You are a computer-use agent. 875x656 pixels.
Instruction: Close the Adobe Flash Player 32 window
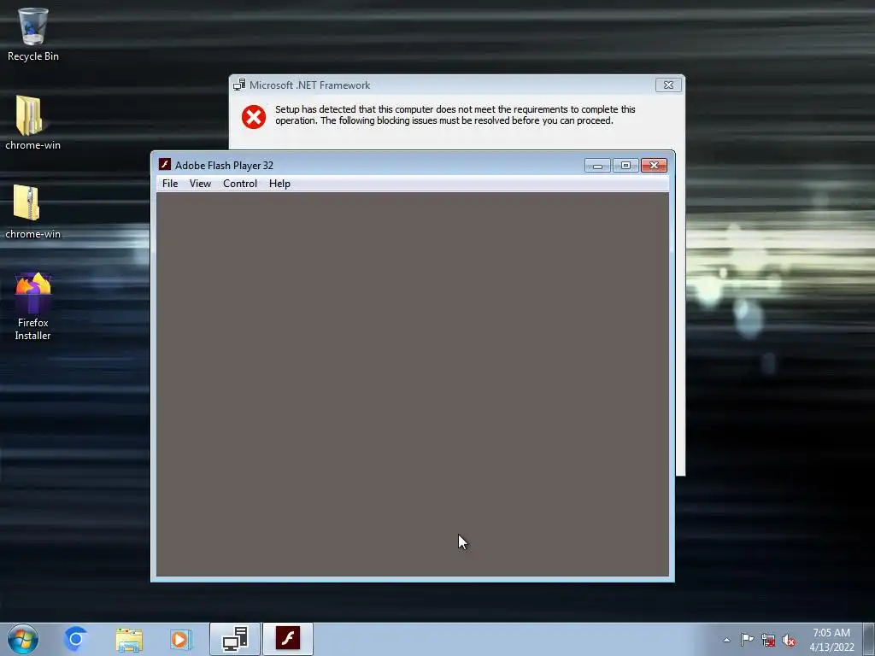click(654, 165)
